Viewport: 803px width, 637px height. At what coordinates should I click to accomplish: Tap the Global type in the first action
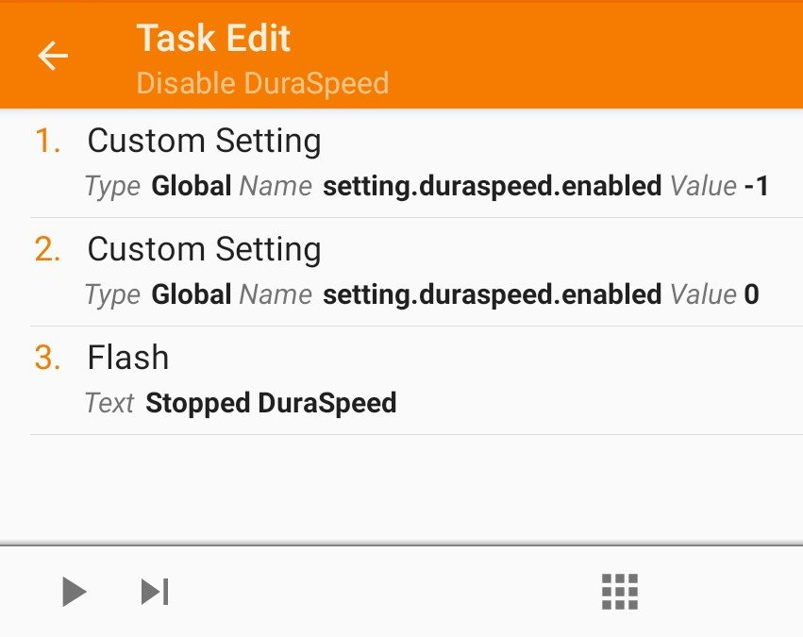click(192, 185)
